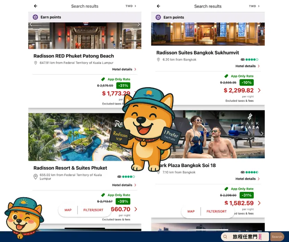Tap the Earn points star icon on left
Screen dimensions: 289x242
click(x=35, y=17)
